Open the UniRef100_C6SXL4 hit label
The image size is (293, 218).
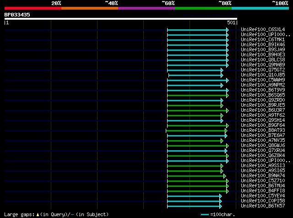(x=263, y=30)
